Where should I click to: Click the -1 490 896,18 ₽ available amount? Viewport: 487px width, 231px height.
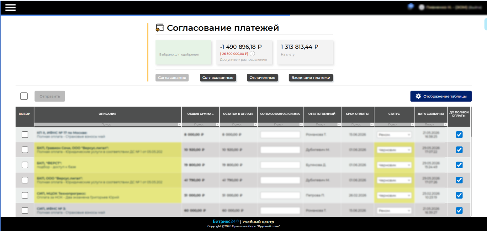click(241, 47)
